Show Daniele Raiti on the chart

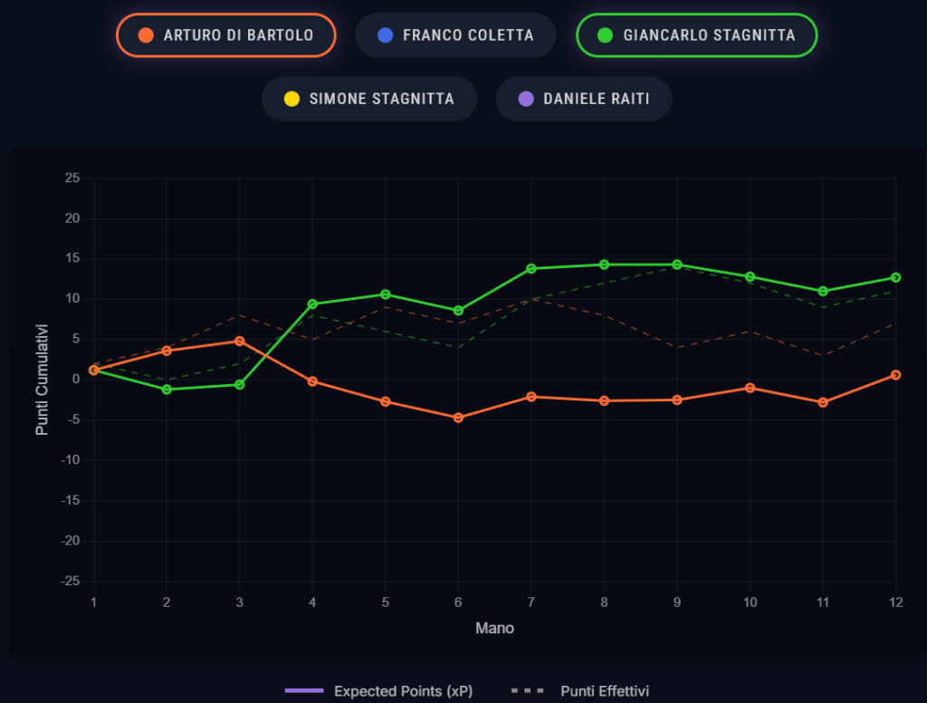(584, 99)
